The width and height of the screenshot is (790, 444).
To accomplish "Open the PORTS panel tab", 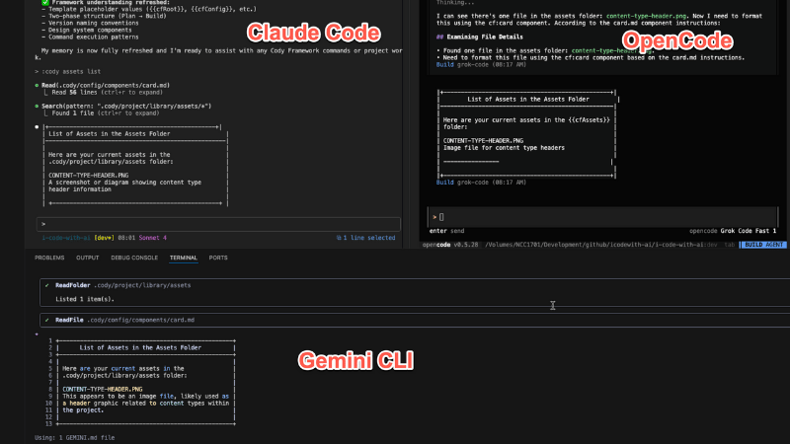I will tap(217, 258).
